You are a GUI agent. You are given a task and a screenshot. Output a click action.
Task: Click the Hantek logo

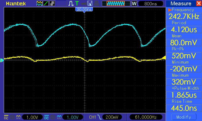16,4
